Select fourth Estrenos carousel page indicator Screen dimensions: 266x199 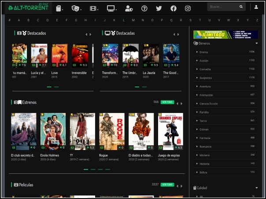108,169
